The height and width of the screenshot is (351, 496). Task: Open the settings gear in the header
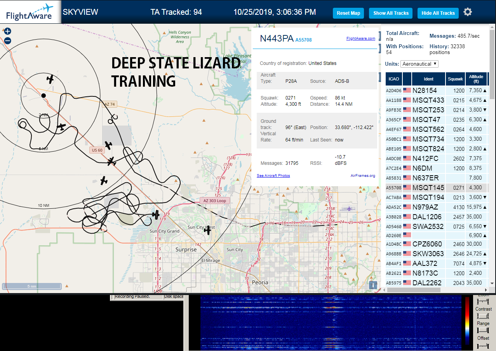[x=468, y=12]
